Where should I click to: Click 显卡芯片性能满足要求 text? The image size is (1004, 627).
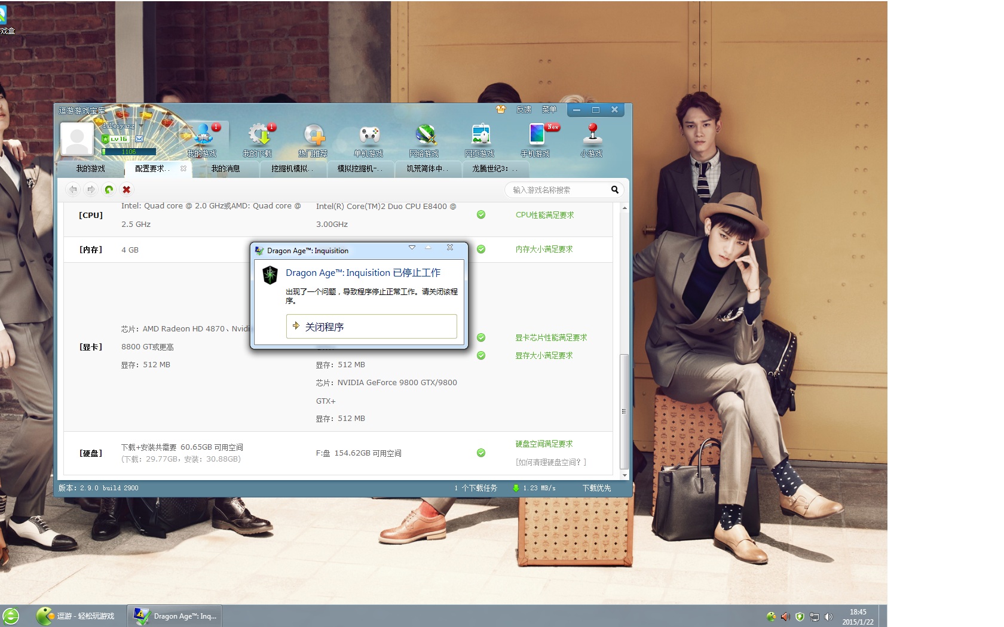click(551, 338)
